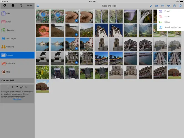The image size is (184, 138).
Task: Tap the eye preview icon
Action: (x=168, y=6)
